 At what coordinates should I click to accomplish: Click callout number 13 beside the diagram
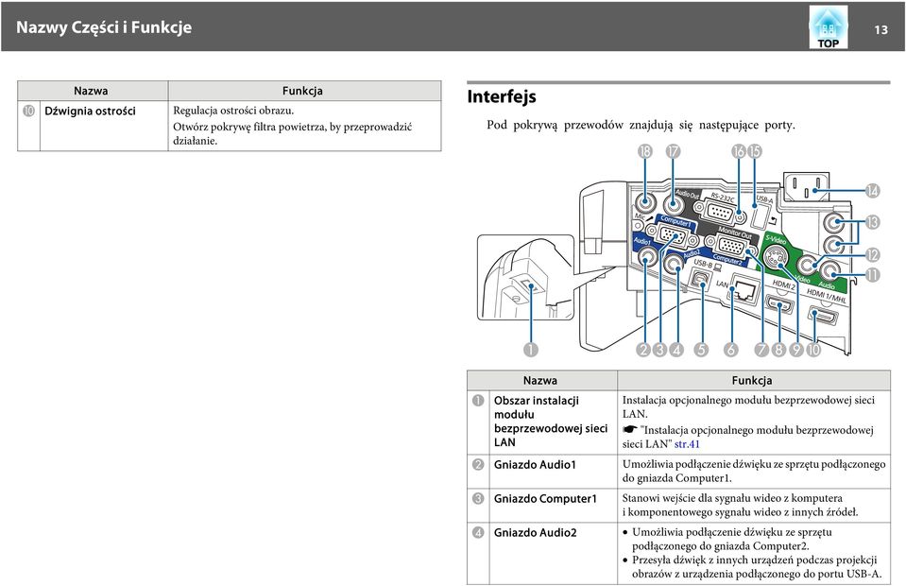click(x=873, y=222)
